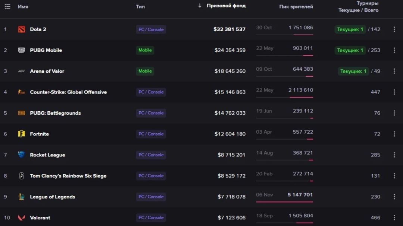Open the three-dot menu for Valorant row

pyautogui.click(x=394, y=217)
